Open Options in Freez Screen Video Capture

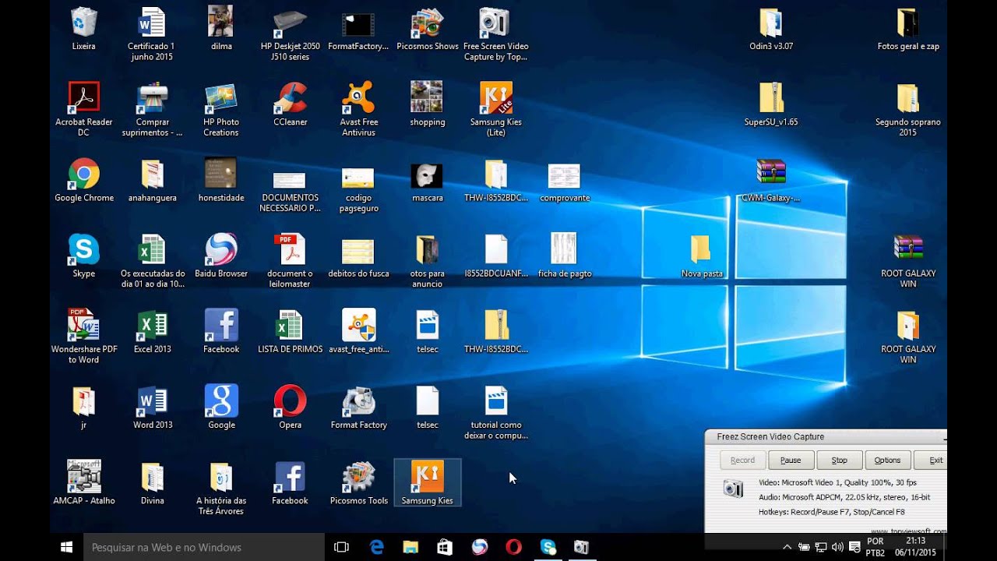[x=887, y=460]
